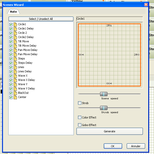
Task: Select the Tilt Move Delay list item
Action: pos(27,46)
